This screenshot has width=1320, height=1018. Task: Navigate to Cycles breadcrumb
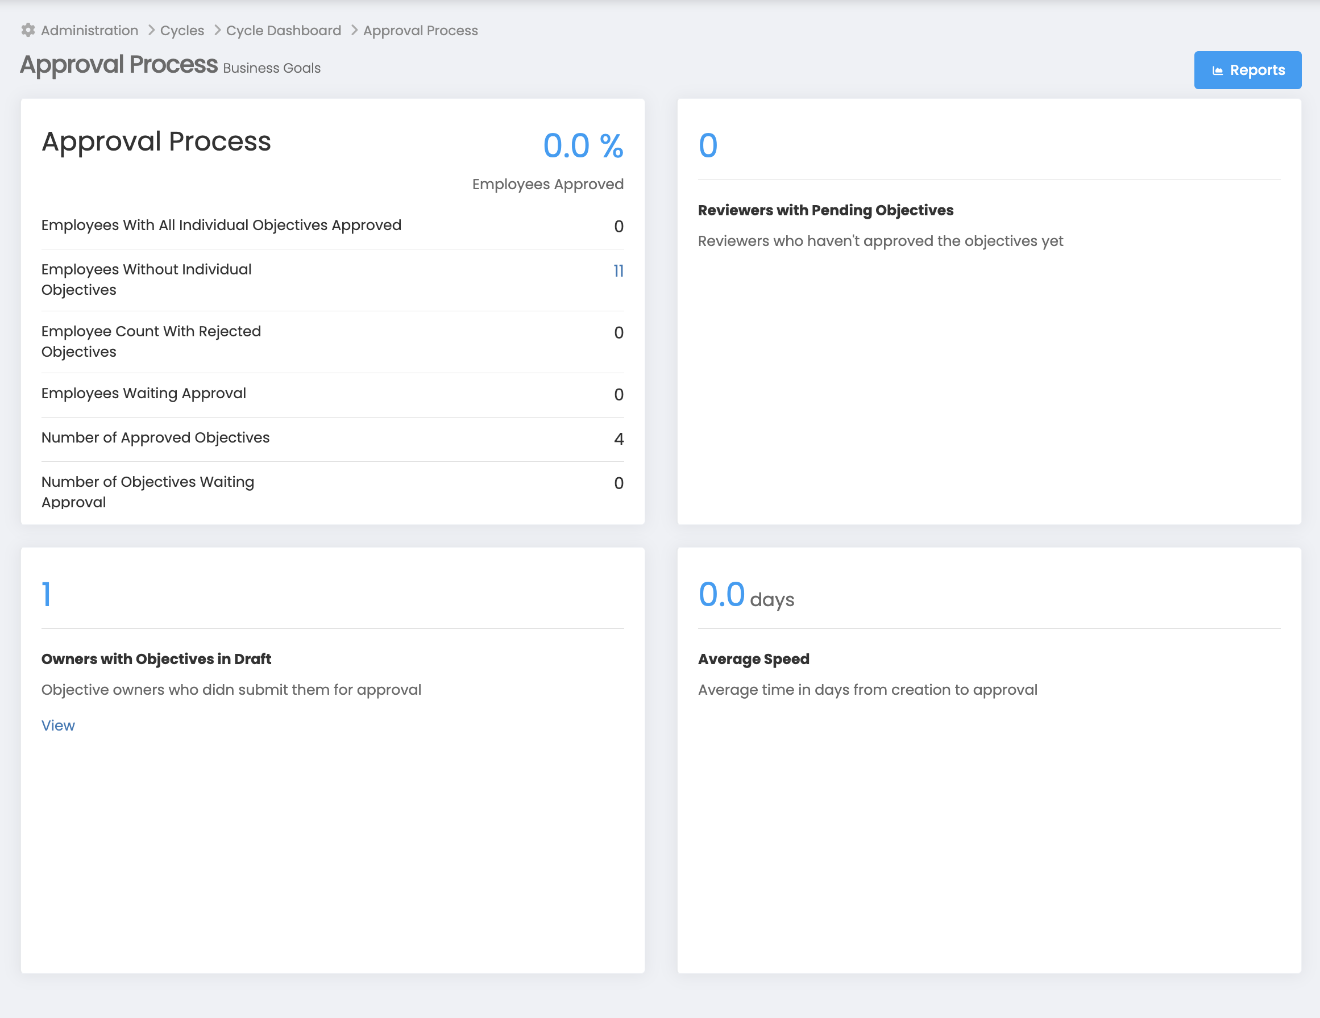pyautogui.click(x=182, y=30)
